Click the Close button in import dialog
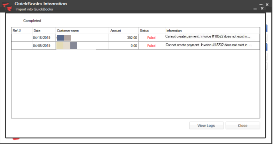Image resolution: width=273 pixels, height=144 pixels. (x=243, y=126)
